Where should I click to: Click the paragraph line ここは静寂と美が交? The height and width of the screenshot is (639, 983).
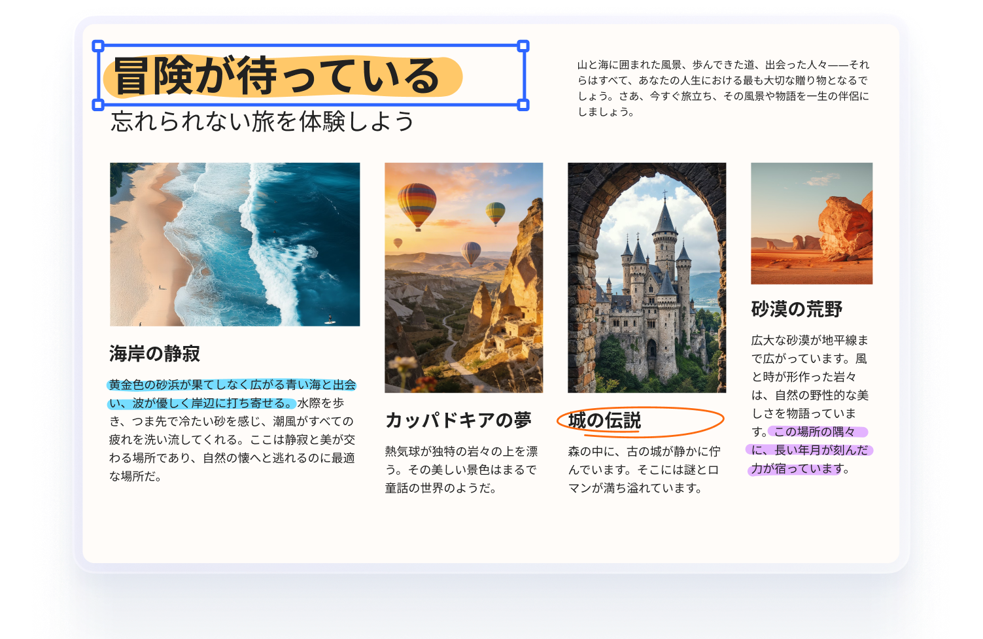[303, 440]
